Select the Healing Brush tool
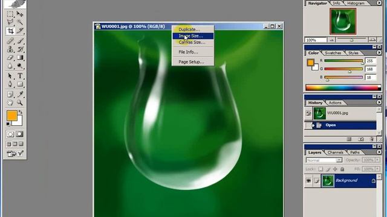Viewport: 387px width, 217px height. coord(10,41)
